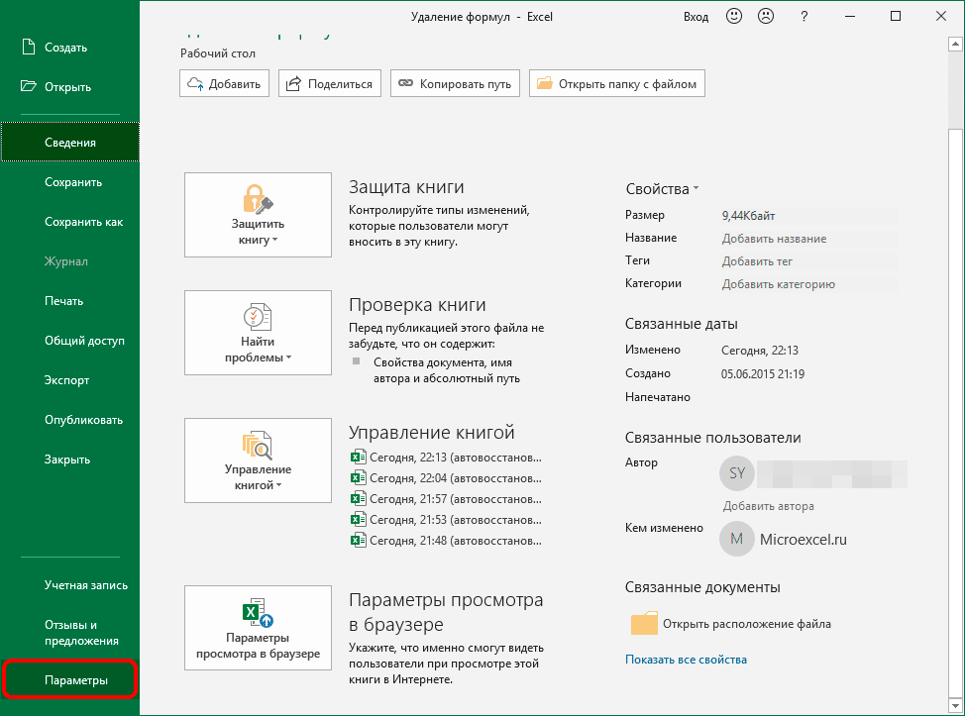Open Показать все свойства link
Viewport: 965px width, 716px height.
(686, 658)
